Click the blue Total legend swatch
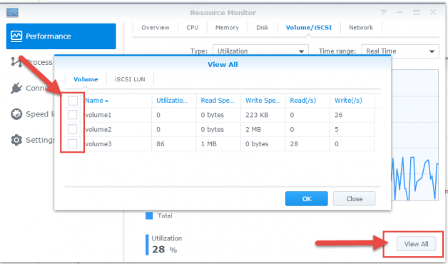Viewport: 448px width, 264px height. 149,215
